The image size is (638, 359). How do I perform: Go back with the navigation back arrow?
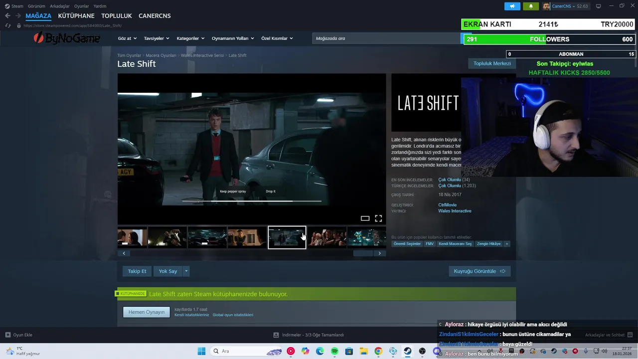click(7, 16)
